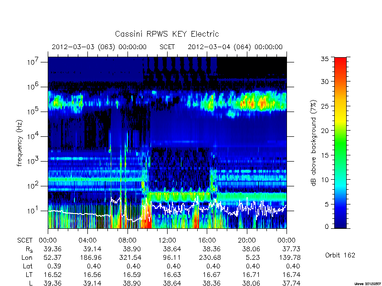382x286 pixels.
Task: Click the LT value 16.52
Action: [x=53, y=275]
